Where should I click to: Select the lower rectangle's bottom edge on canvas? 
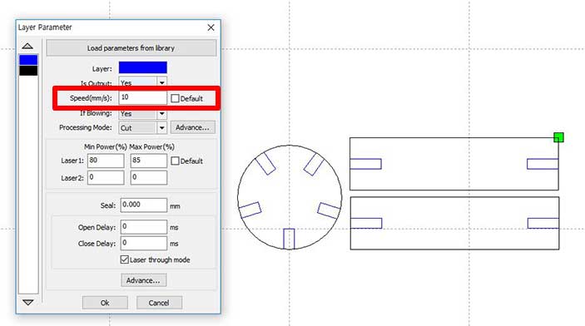coord(454,249)
